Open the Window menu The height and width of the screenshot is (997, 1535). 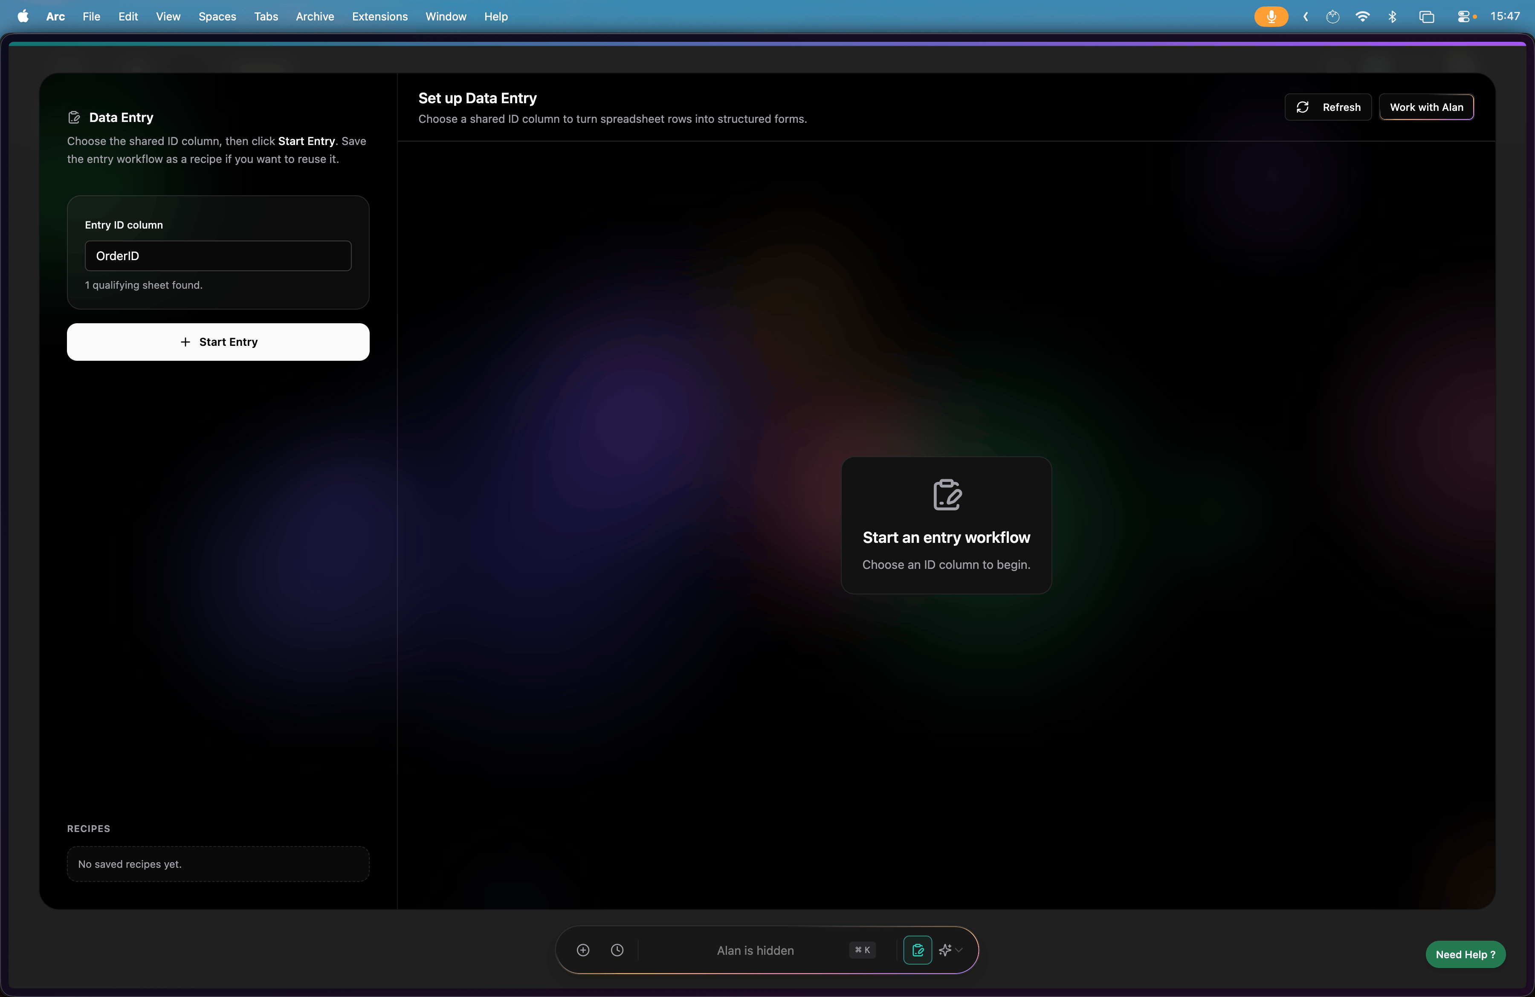click(x=446, y=16)
